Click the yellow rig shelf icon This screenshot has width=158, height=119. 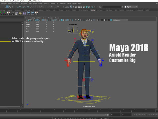pos(20,13)
